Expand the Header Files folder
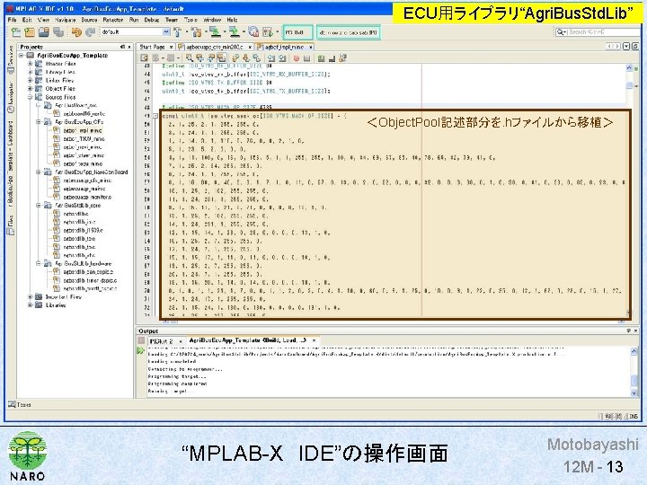This screenshot has width=647, height=485. [30, 64]
